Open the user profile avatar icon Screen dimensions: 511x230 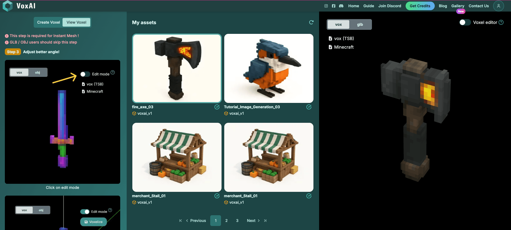498,6
